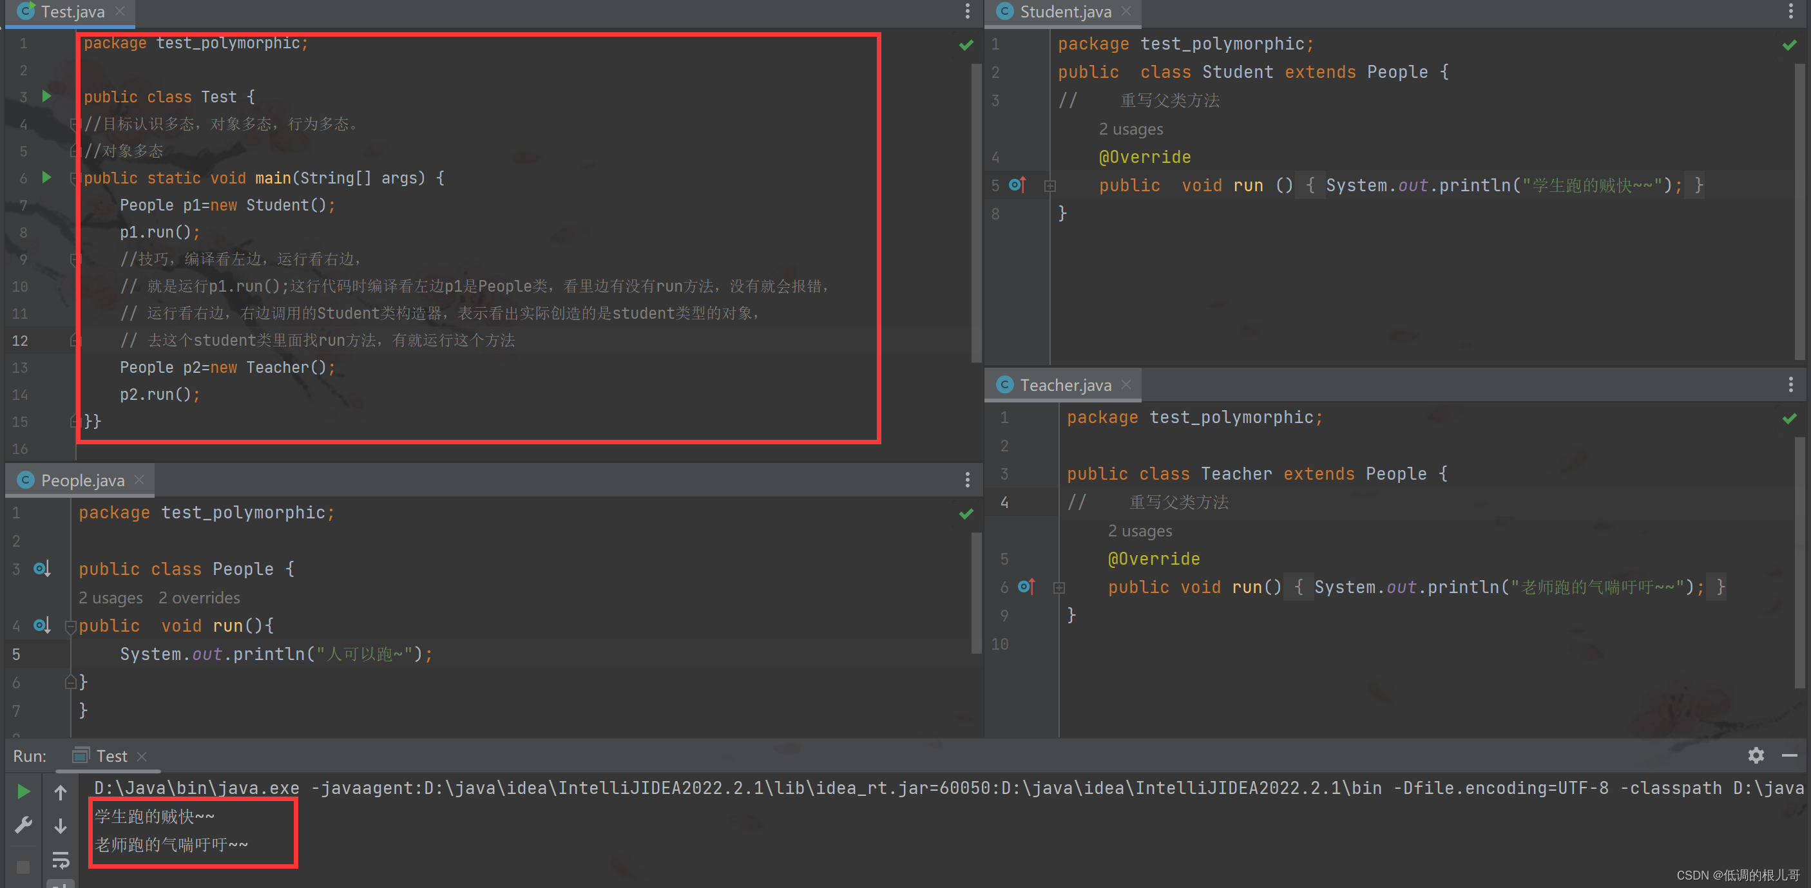The height and width of the screenshot is (888, 1811).
Task: Stop the running process square button
Action: click(23, 867)
